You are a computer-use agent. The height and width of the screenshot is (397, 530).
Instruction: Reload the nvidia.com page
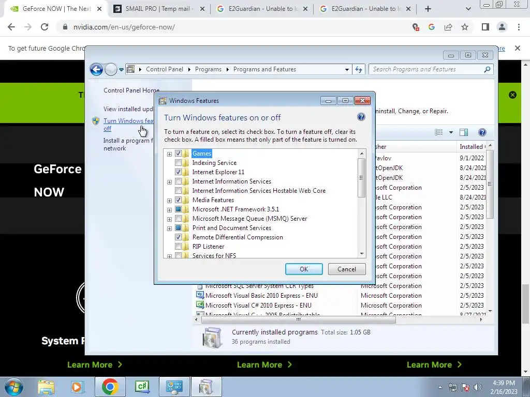click(x=45, y=27)
